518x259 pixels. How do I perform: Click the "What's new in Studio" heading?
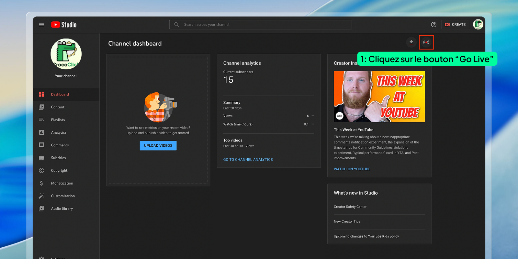pyautogui.click(x=356, y=193)
